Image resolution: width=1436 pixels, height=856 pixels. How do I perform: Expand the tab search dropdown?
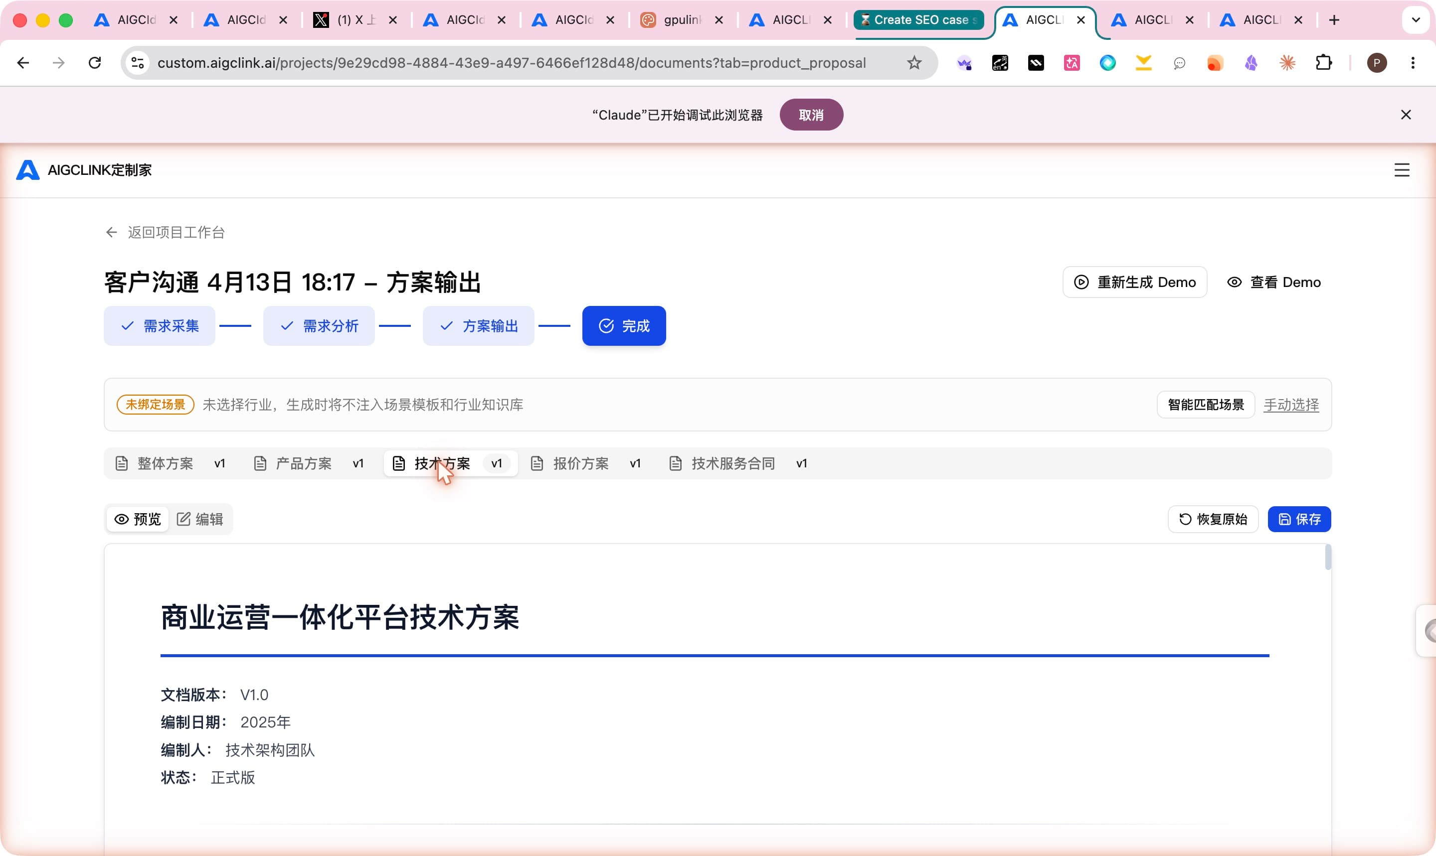(x=1415, y=20)
